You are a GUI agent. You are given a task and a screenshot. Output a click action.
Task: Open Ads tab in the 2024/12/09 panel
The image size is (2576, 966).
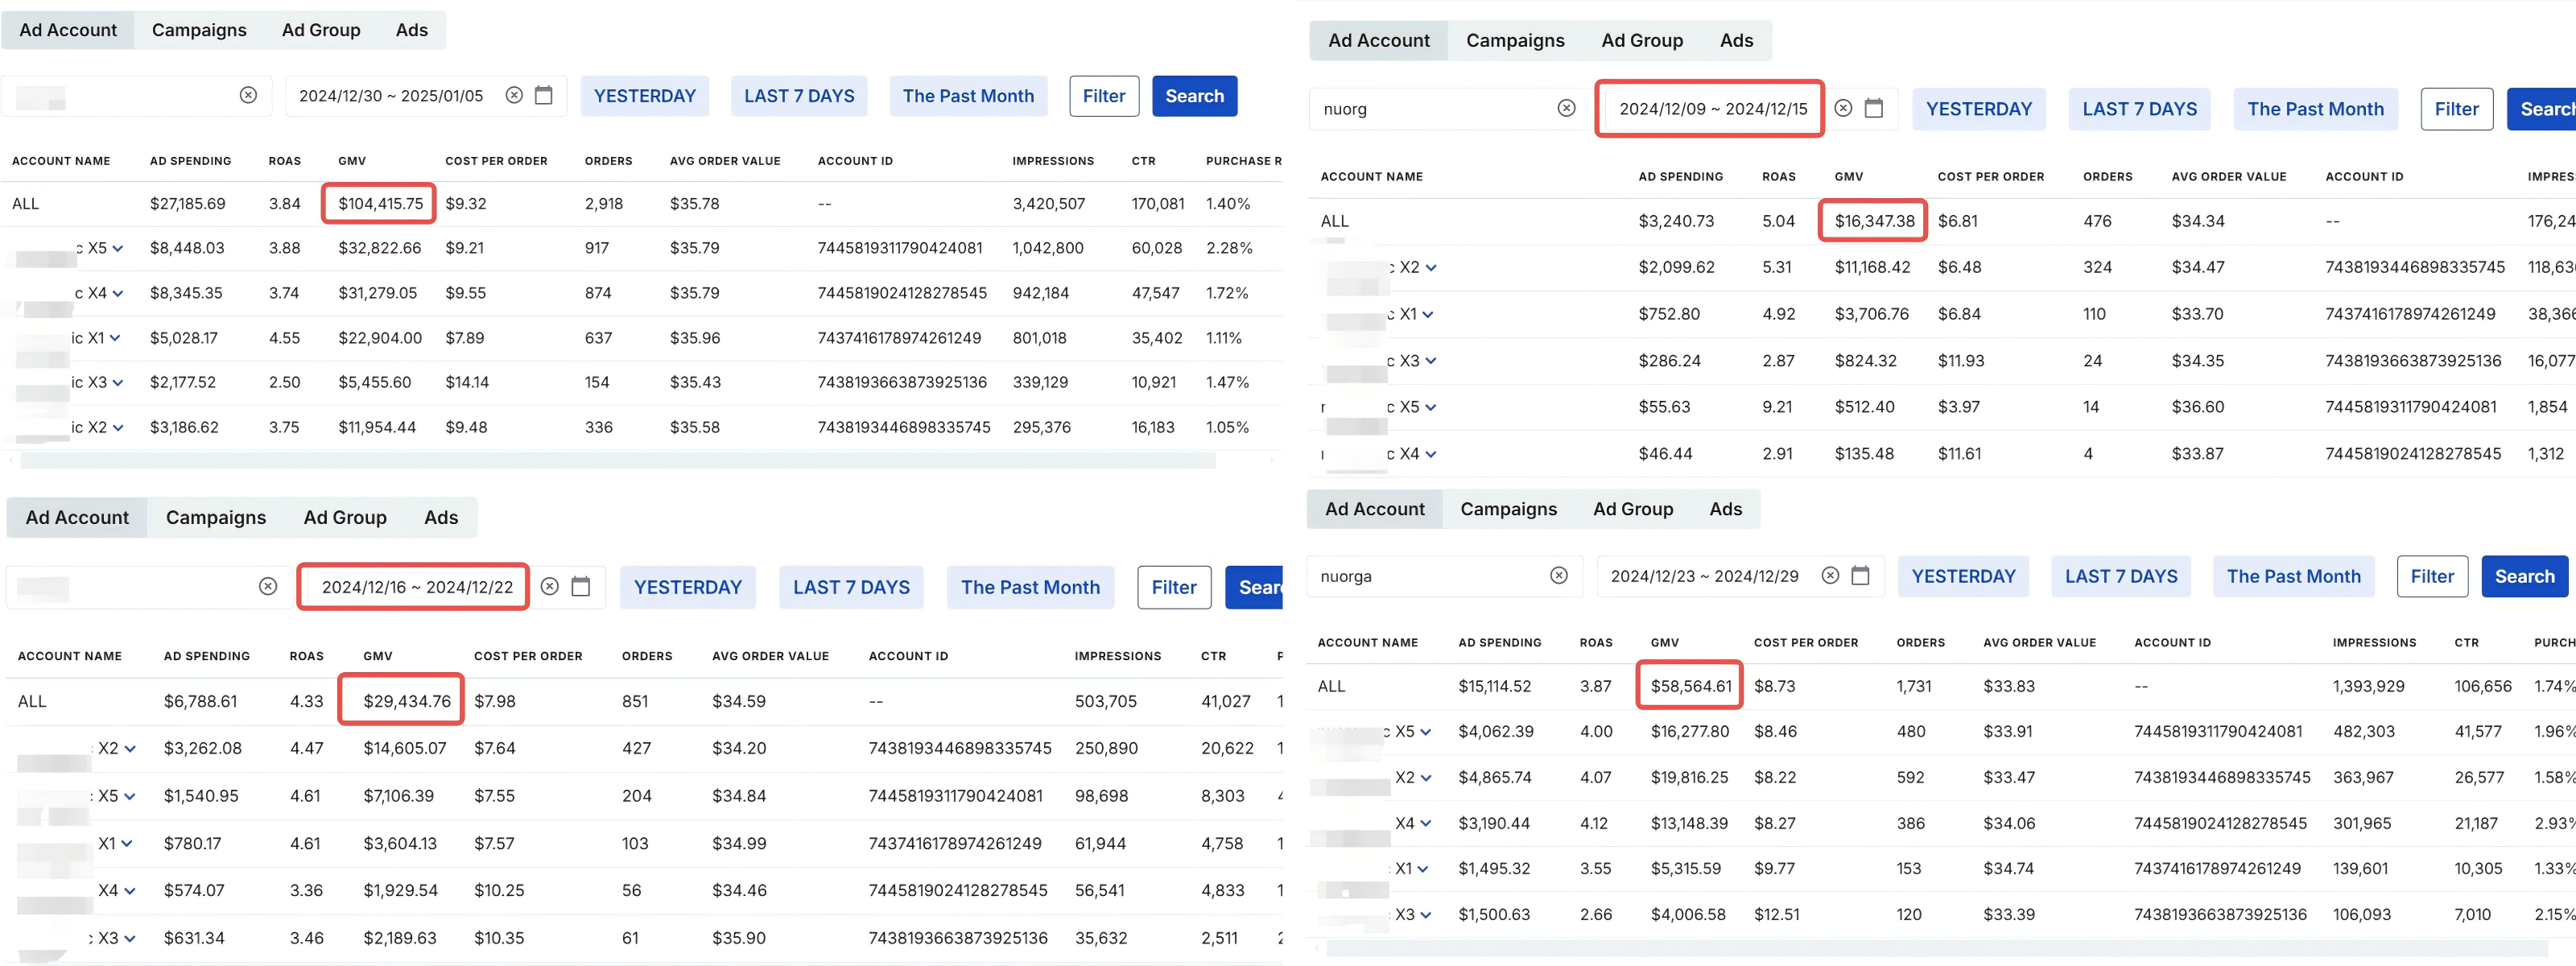point(1736,40)
